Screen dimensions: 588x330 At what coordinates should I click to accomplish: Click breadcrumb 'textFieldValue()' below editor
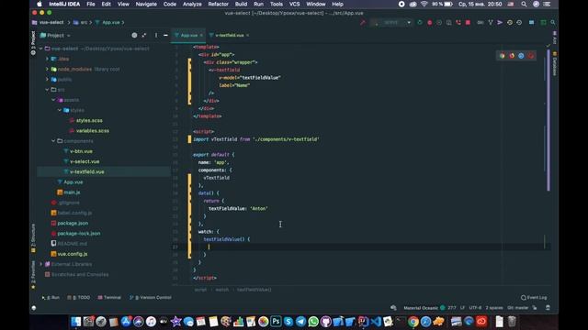[x=254, y=290]
